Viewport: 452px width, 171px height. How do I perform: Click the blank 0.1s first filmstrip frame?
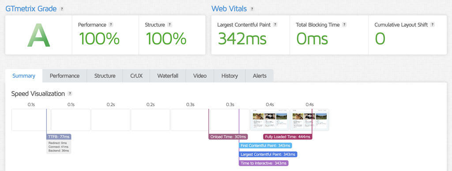(31, 120)
